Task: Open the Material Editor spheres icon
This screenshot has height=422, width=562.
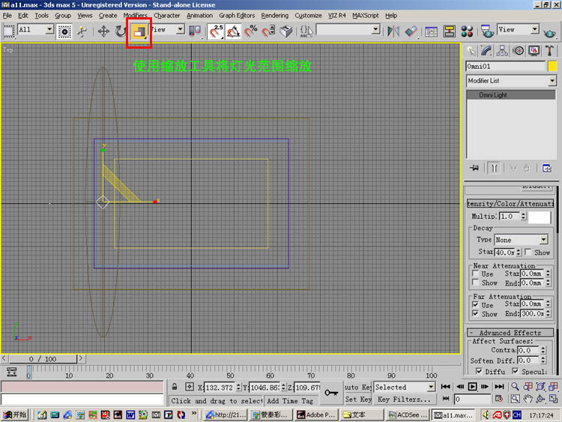Action: [x=467, y=31]
